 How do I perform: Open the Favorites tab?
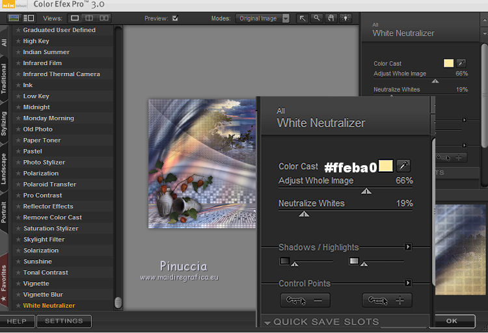(4, 282)
